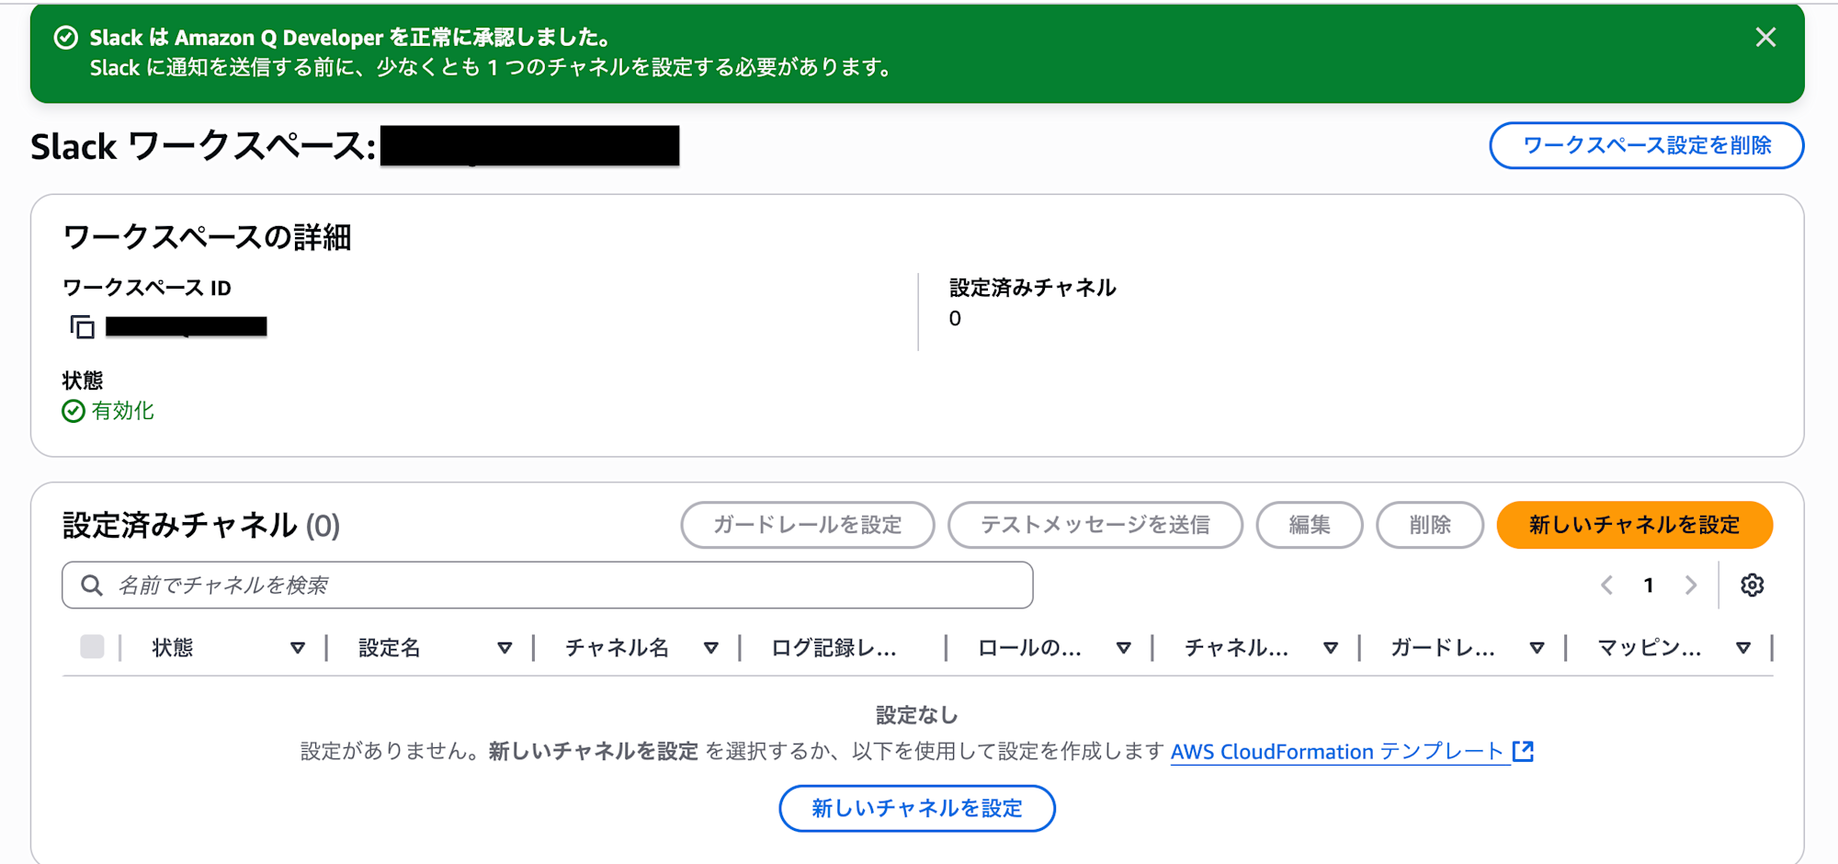Toggle the select-all channels checkbox

point(92,647)
